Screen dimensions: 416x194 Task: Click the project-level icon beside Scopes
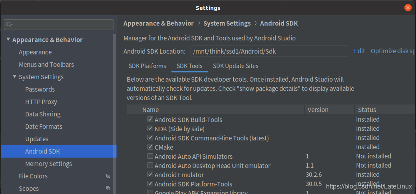[108, 188]
